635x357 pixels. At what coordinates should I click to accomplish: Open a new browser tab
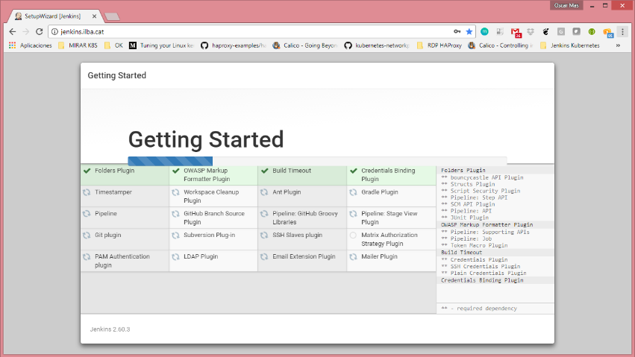click(x=112, y=16)
